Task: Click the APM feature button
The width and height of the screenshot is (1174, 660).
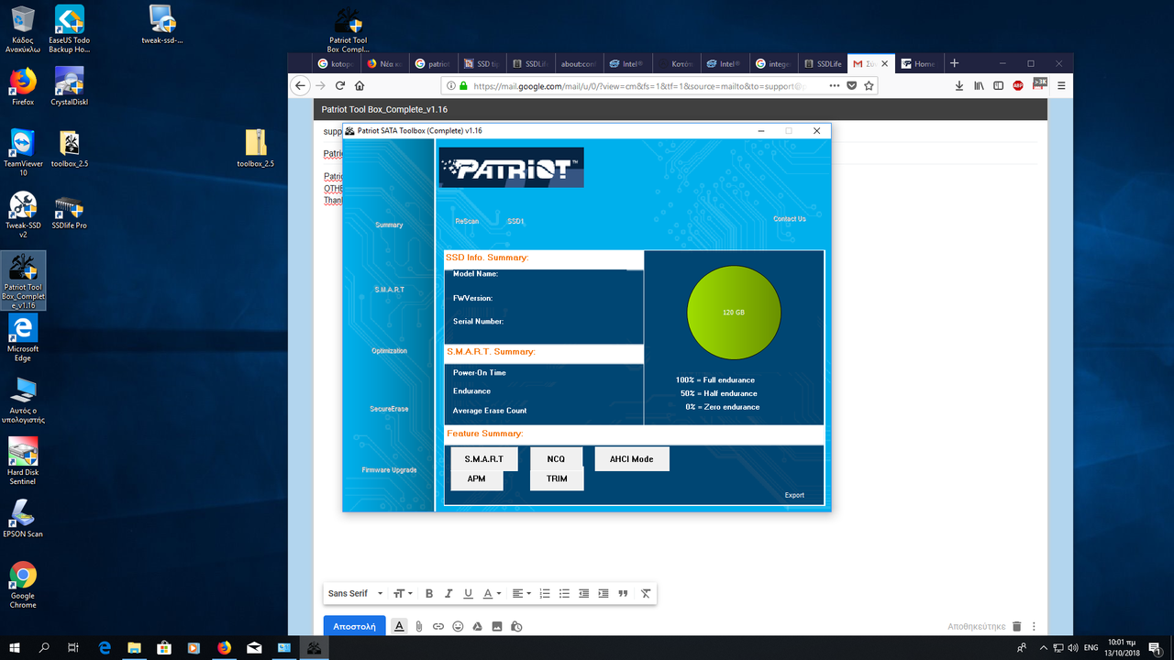Action: click(477, 479)
